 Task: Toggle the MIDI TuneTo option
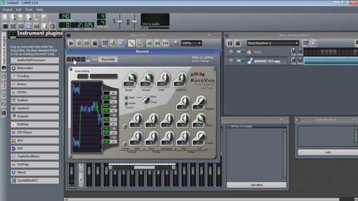(x=126, y=98)
